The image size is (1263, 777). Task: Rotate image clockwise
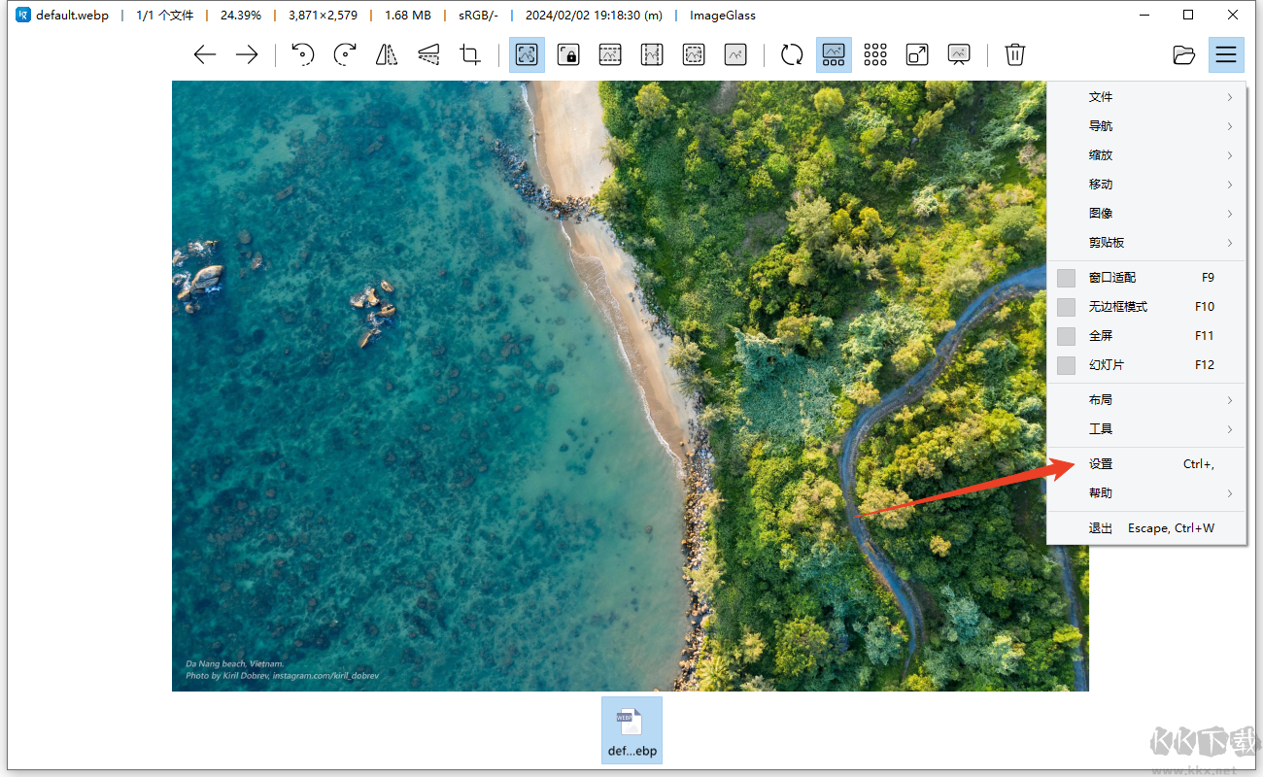pyautogui.click(x=345, y=54)
